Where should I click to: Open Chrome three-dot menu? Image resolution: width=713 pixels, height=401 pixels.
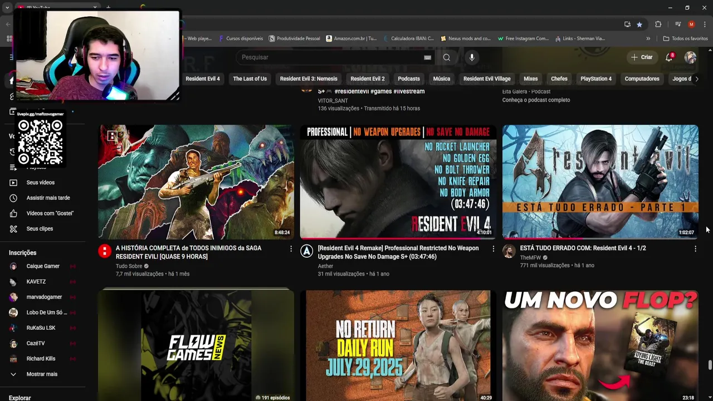pos(705,25)
